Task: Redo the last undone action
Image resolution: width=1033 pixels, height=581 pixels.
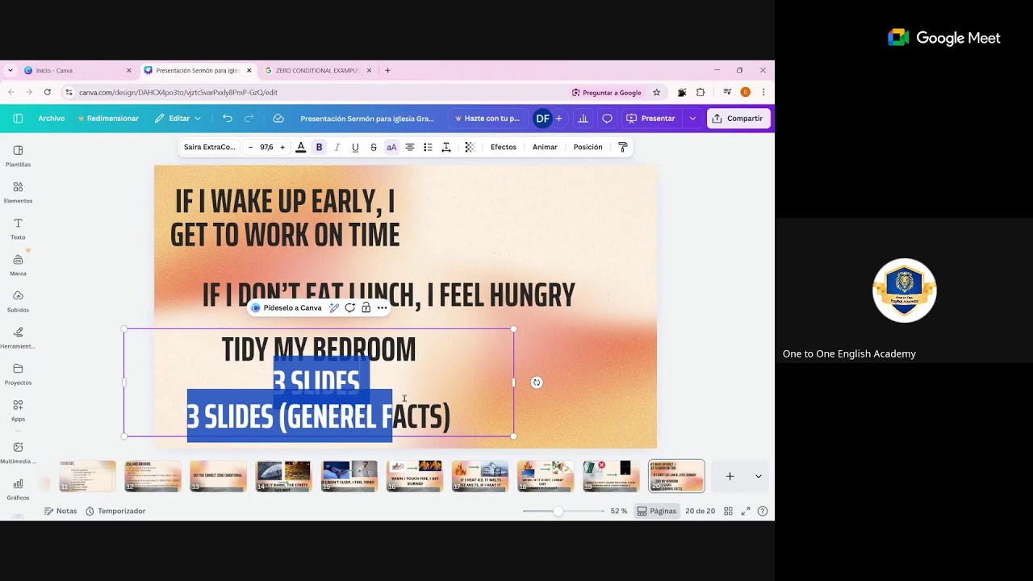Action: 249,119
